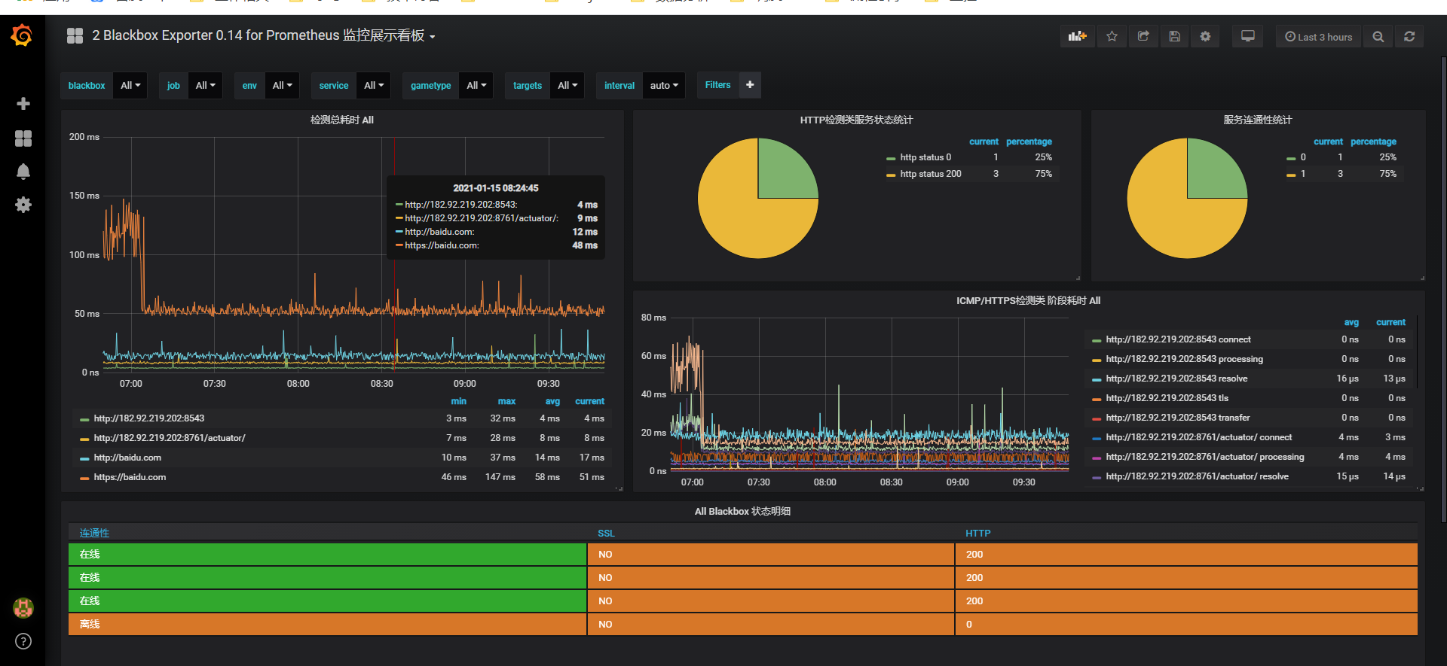Star this dashboard as favorite
Image resolution: width=1447 pixels, height=666 pixels.
(x=1112, y=36)
